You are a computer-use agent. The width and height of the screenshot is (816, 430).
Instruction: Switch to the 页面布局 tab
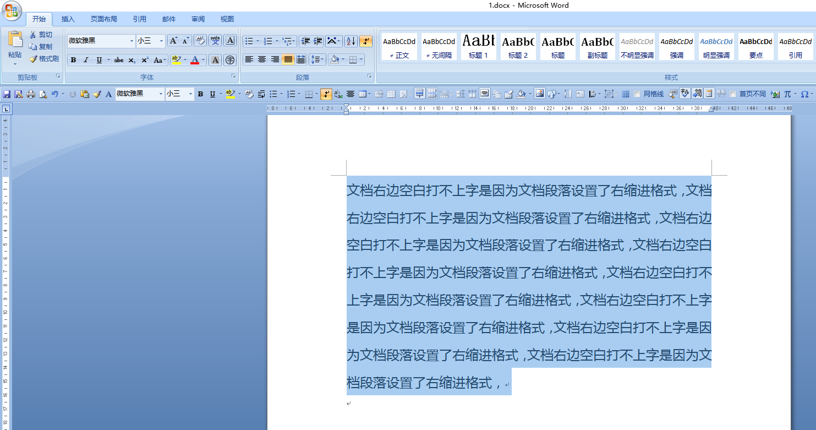point(104,19)
